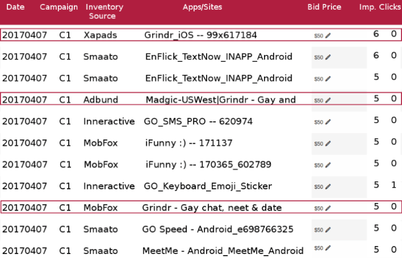The height and width of the screenshot is (258, 402).
Task: Click pencil icon in iFunny :) -- 171137 row
Action: point(328,144)
